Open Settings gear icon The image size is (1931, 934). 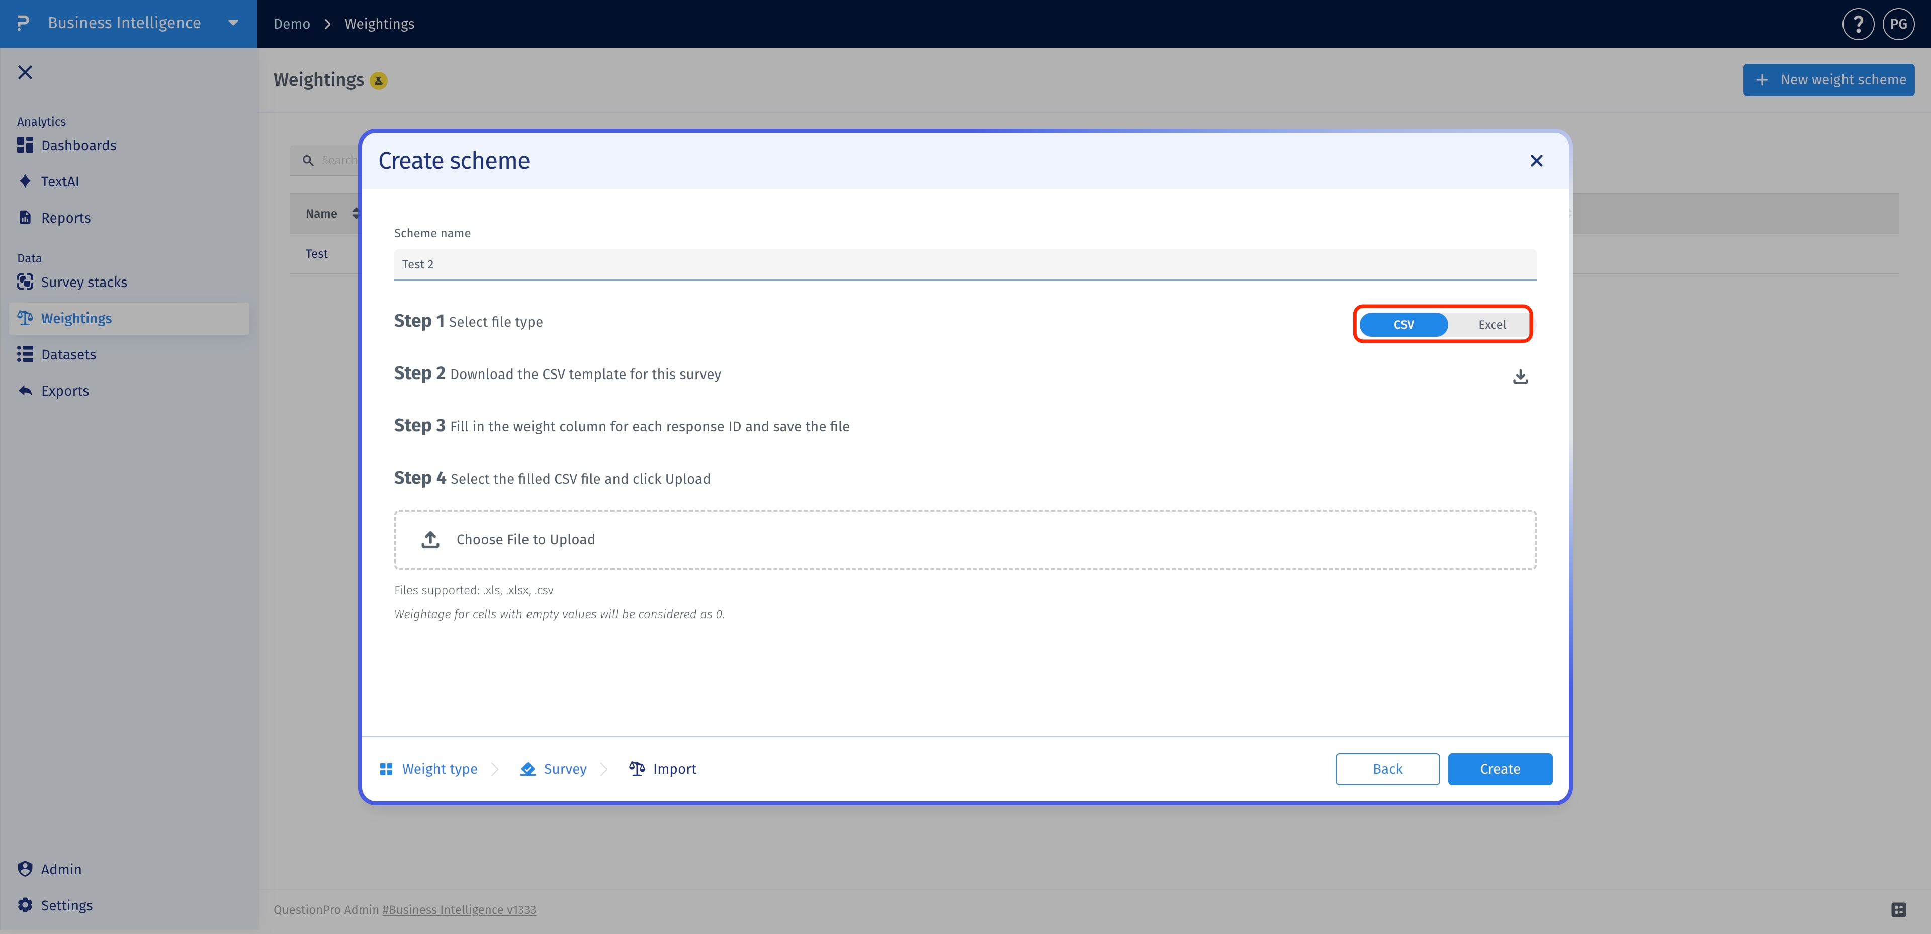coord(26,905)
